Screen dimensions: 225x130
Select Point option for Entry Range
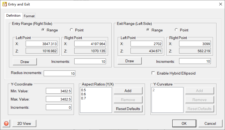pos(71,30)
